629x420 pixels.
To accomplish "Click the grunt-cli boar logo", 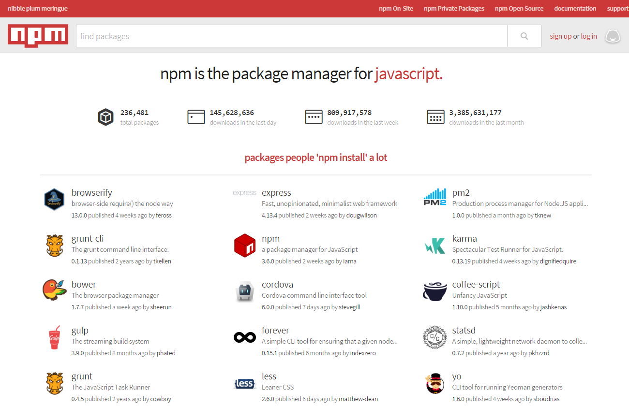I will pos(55,246).
